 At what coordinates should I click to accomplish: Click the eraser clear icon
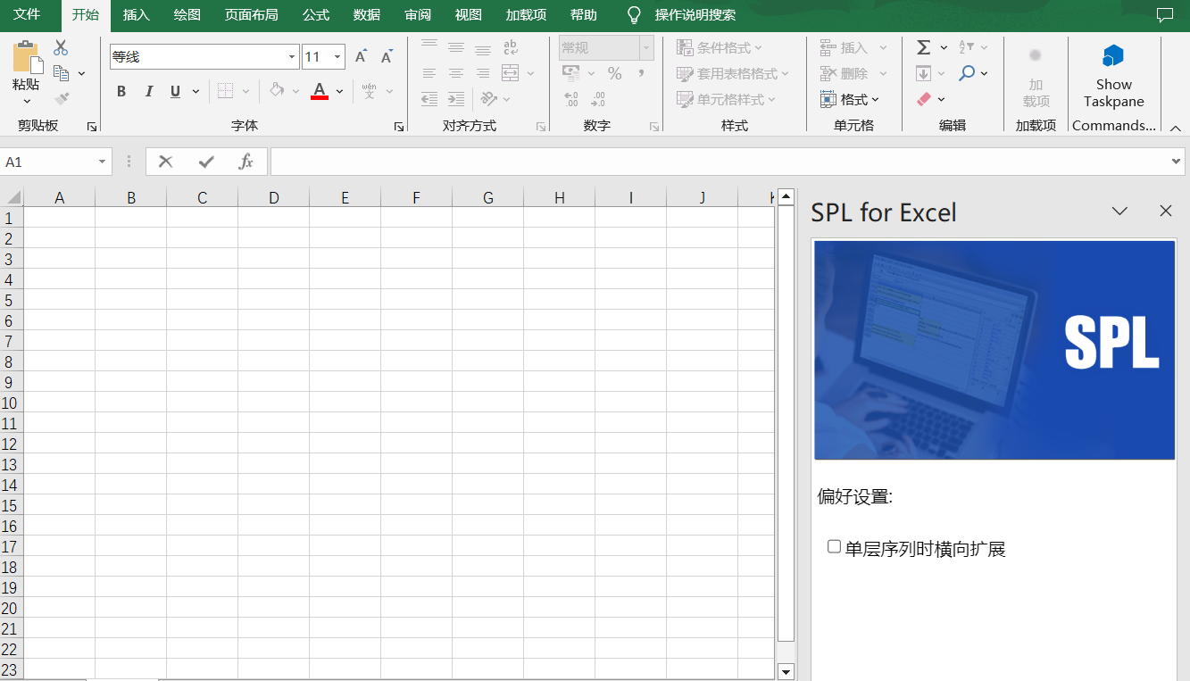(x=924, y=99)
